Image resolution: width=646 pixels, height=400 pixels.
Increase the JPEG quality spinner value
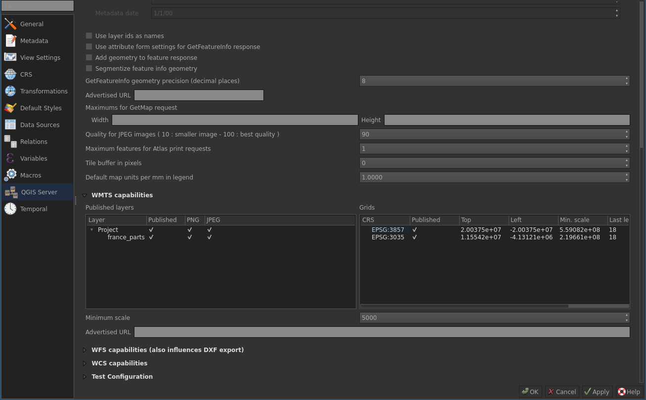[627, 132]
